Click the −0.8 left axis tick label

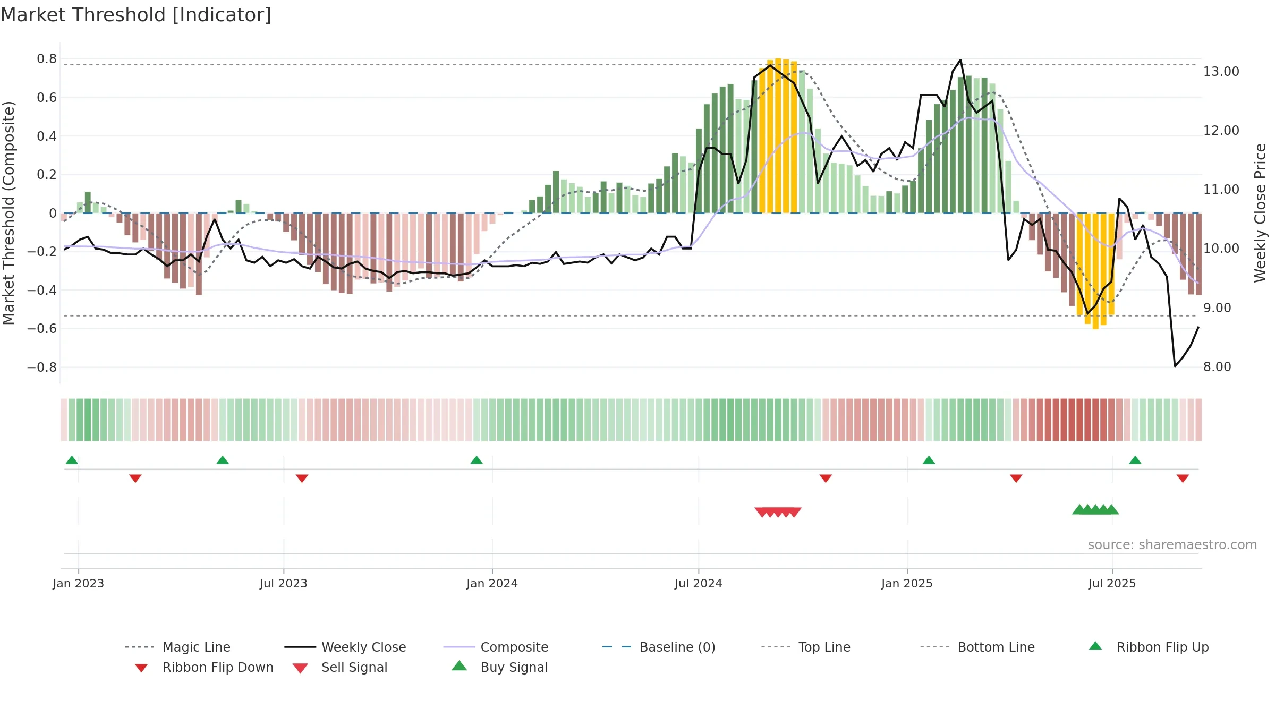point(42,367)
